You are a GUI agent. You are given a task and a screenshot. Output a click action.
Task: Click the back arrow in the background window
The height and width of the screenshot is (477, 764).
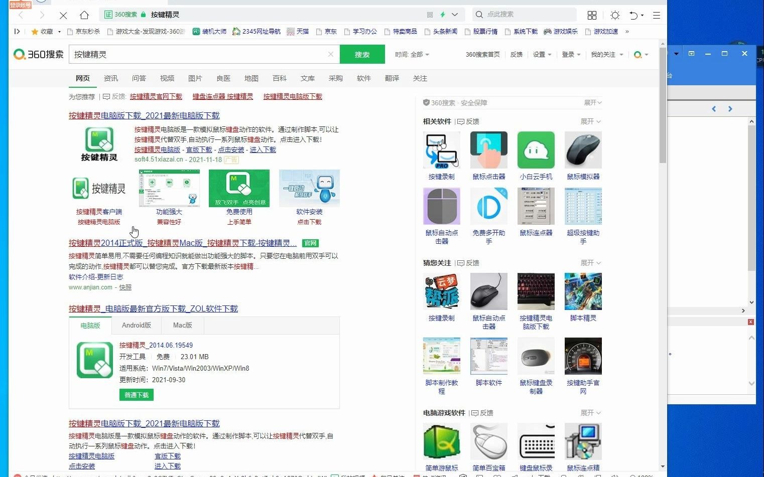pyautogui.click(x=714, y=109)
